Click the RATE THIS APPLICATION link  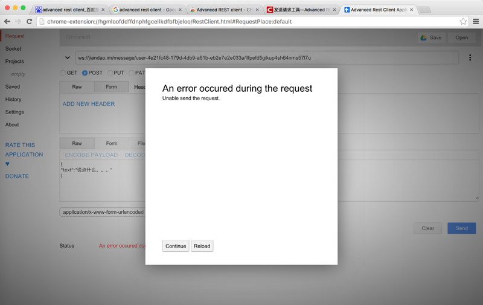(x=24, y=150)
